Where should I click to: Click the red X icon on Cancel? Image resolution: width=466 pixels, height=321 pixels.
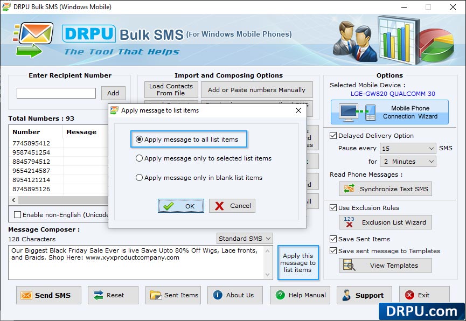coord(219,206)
